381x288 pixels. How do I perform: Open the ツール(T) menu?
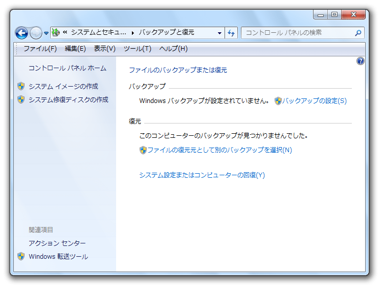click(137, 49)
